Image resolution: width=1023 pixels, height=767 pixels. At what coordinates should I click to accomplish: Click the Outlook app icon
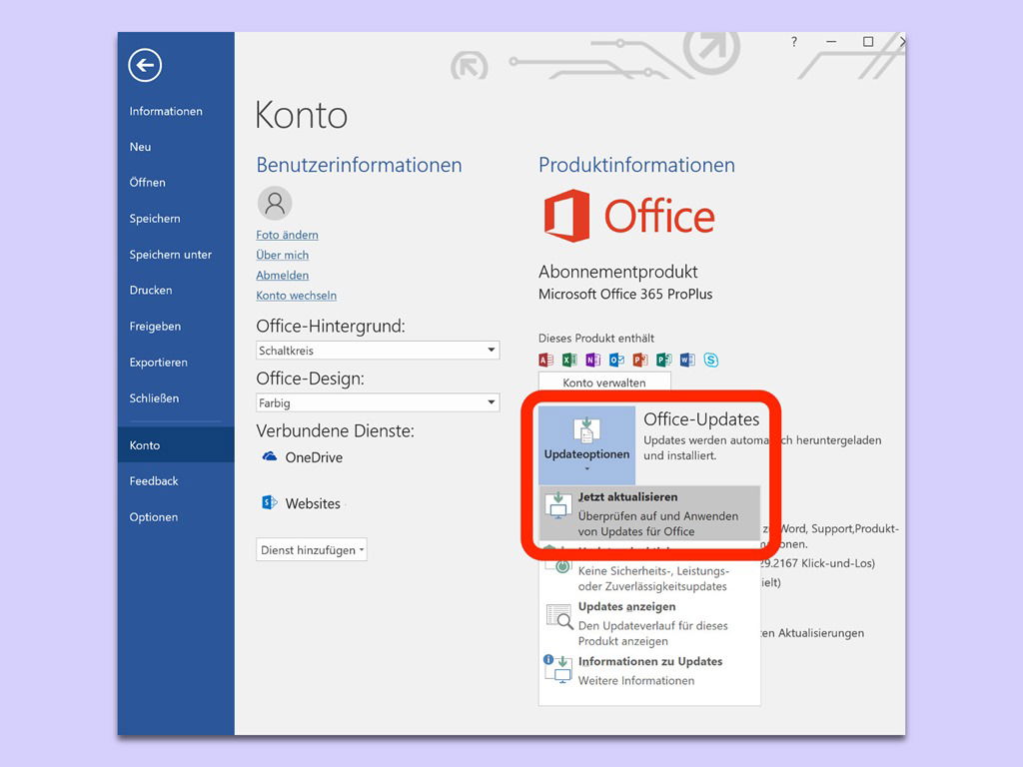click(616, 360)
